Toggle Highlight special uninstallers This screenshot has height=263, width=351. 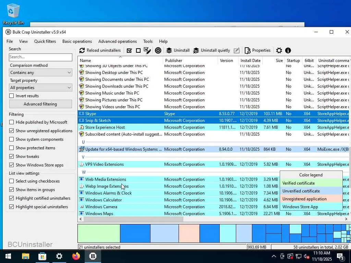[x=12, y=206]
